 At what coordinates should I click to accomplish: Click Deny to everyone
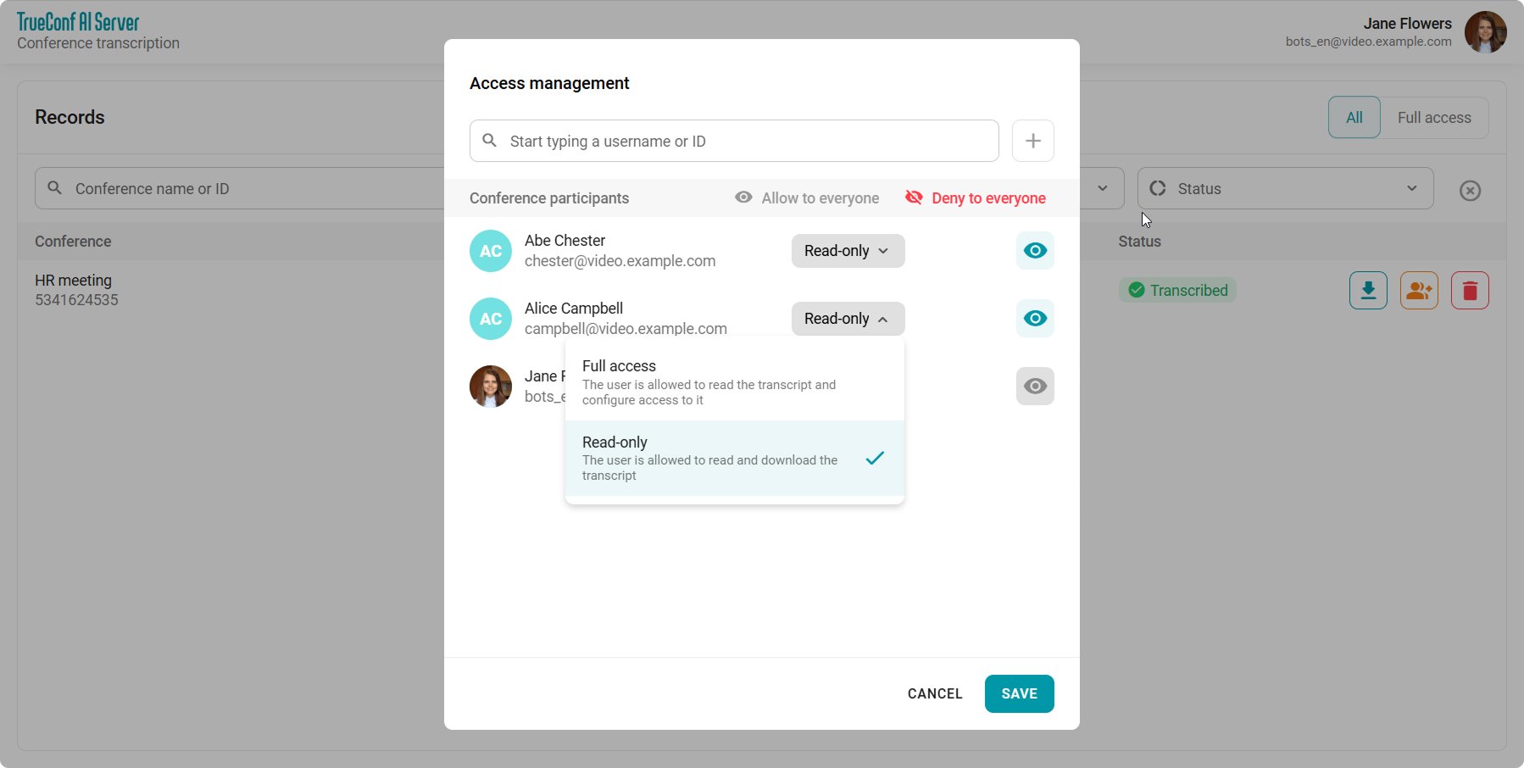tap(976, 198)
